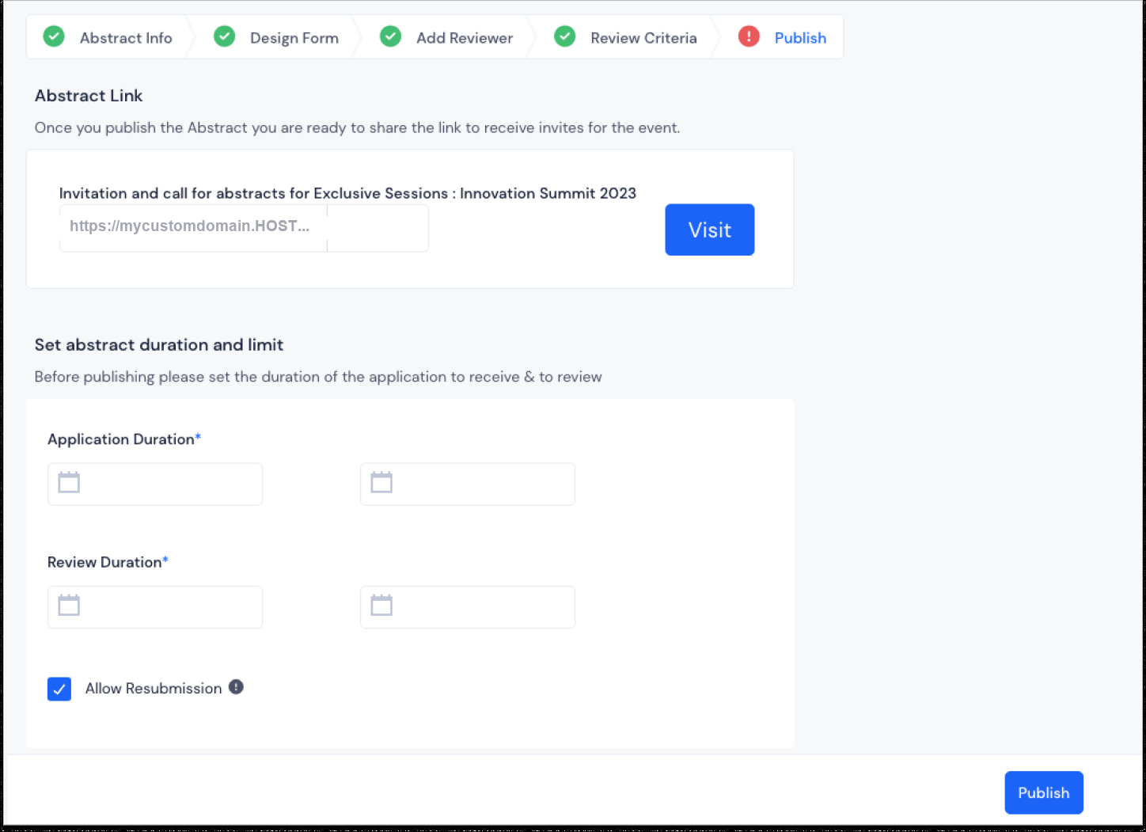Screen dimensions: 1146x832
Task: Open the Add Reviewer step
Action: point(465,38)
